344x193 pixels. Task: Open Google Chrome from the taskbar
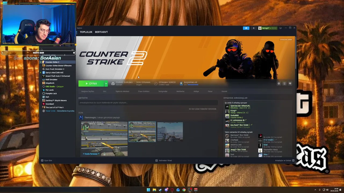(x=184, y=190)
